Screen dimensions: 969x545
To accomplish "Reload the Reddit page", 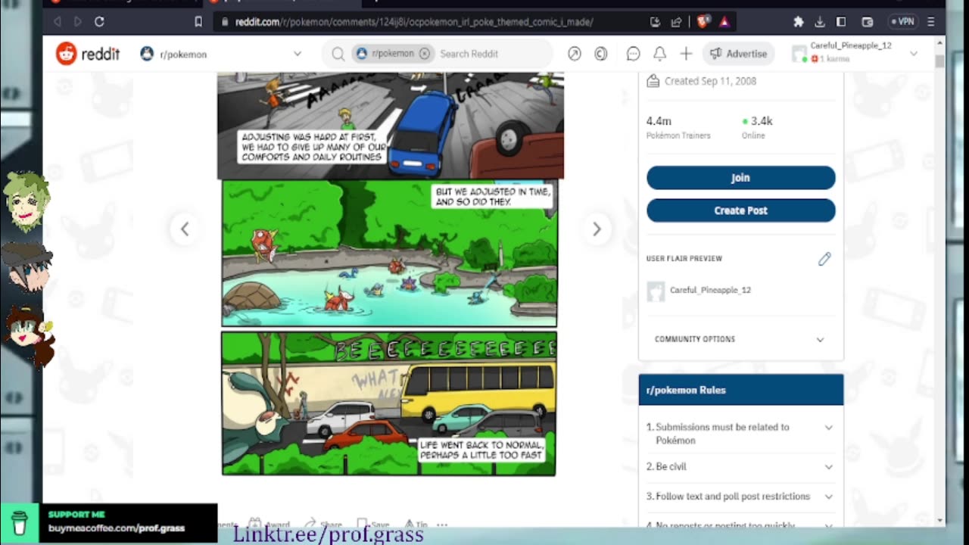I will (x=99, y=22).
